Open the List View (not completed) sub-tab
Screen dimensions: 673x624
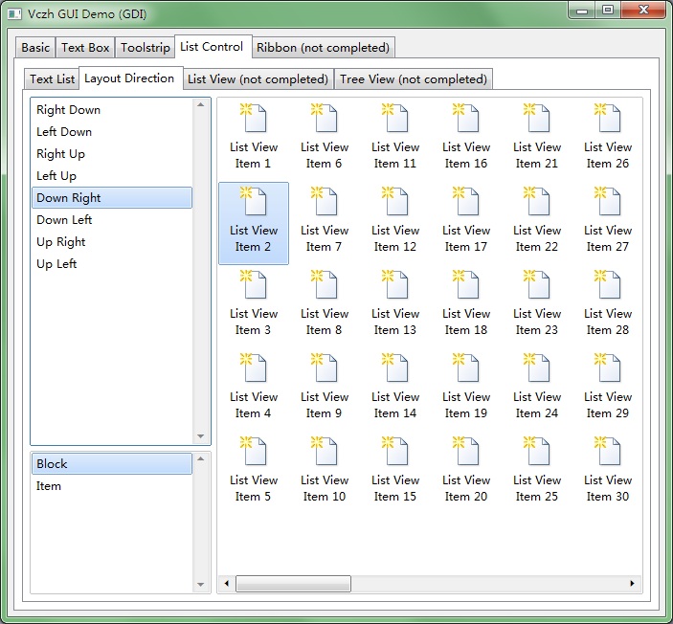pos(258,79)
